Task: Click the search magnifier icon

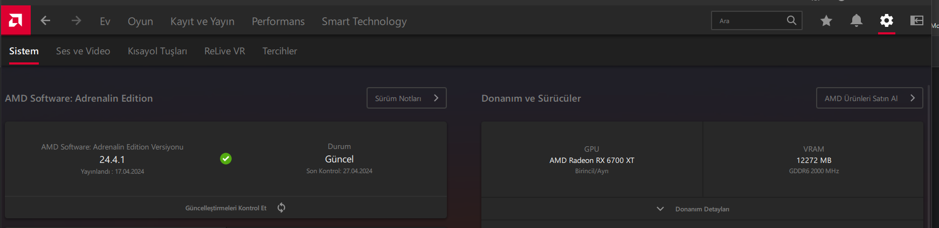Action: click(791, 20)
